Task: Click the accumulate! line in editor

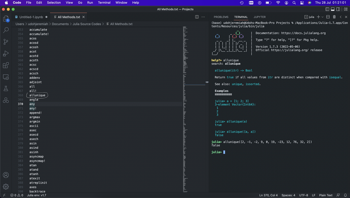Action: click(x=39, y=34)
